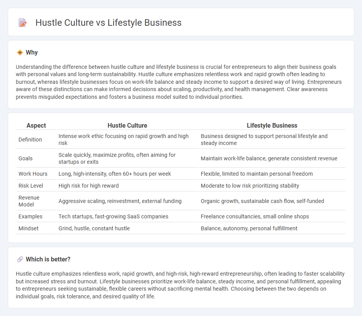Image resolution: width=362 pixels, height=316 pixels.
Task: Click cell 'Grind, hustle, constant hustle'
Action: (x=127, y=228)
